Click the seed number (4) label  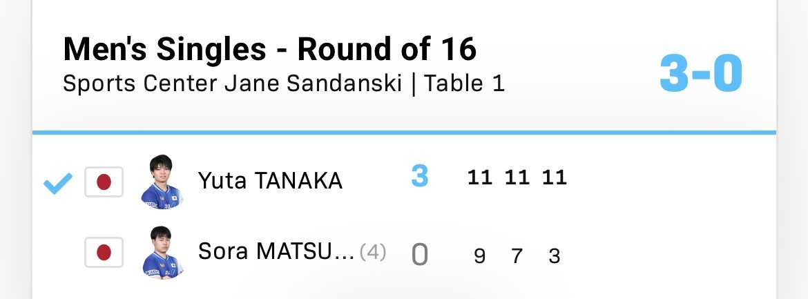pyautogui.click(x=372, y=252)
